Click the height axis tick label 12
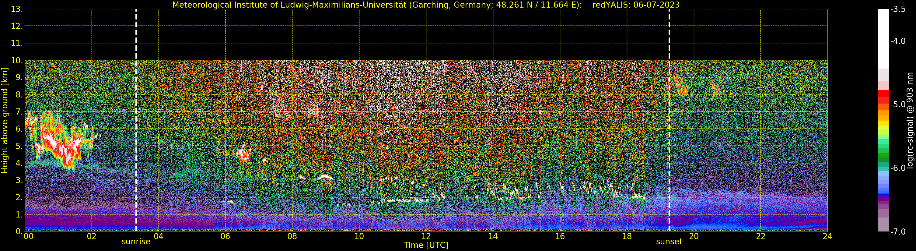The height and width of the screenshot is (251, 916). pos(17,26)
